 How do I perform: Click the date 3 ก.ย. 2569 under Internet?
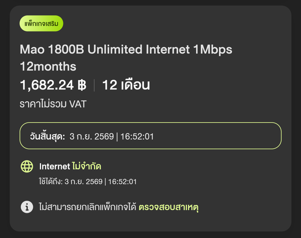coord(83,182)
